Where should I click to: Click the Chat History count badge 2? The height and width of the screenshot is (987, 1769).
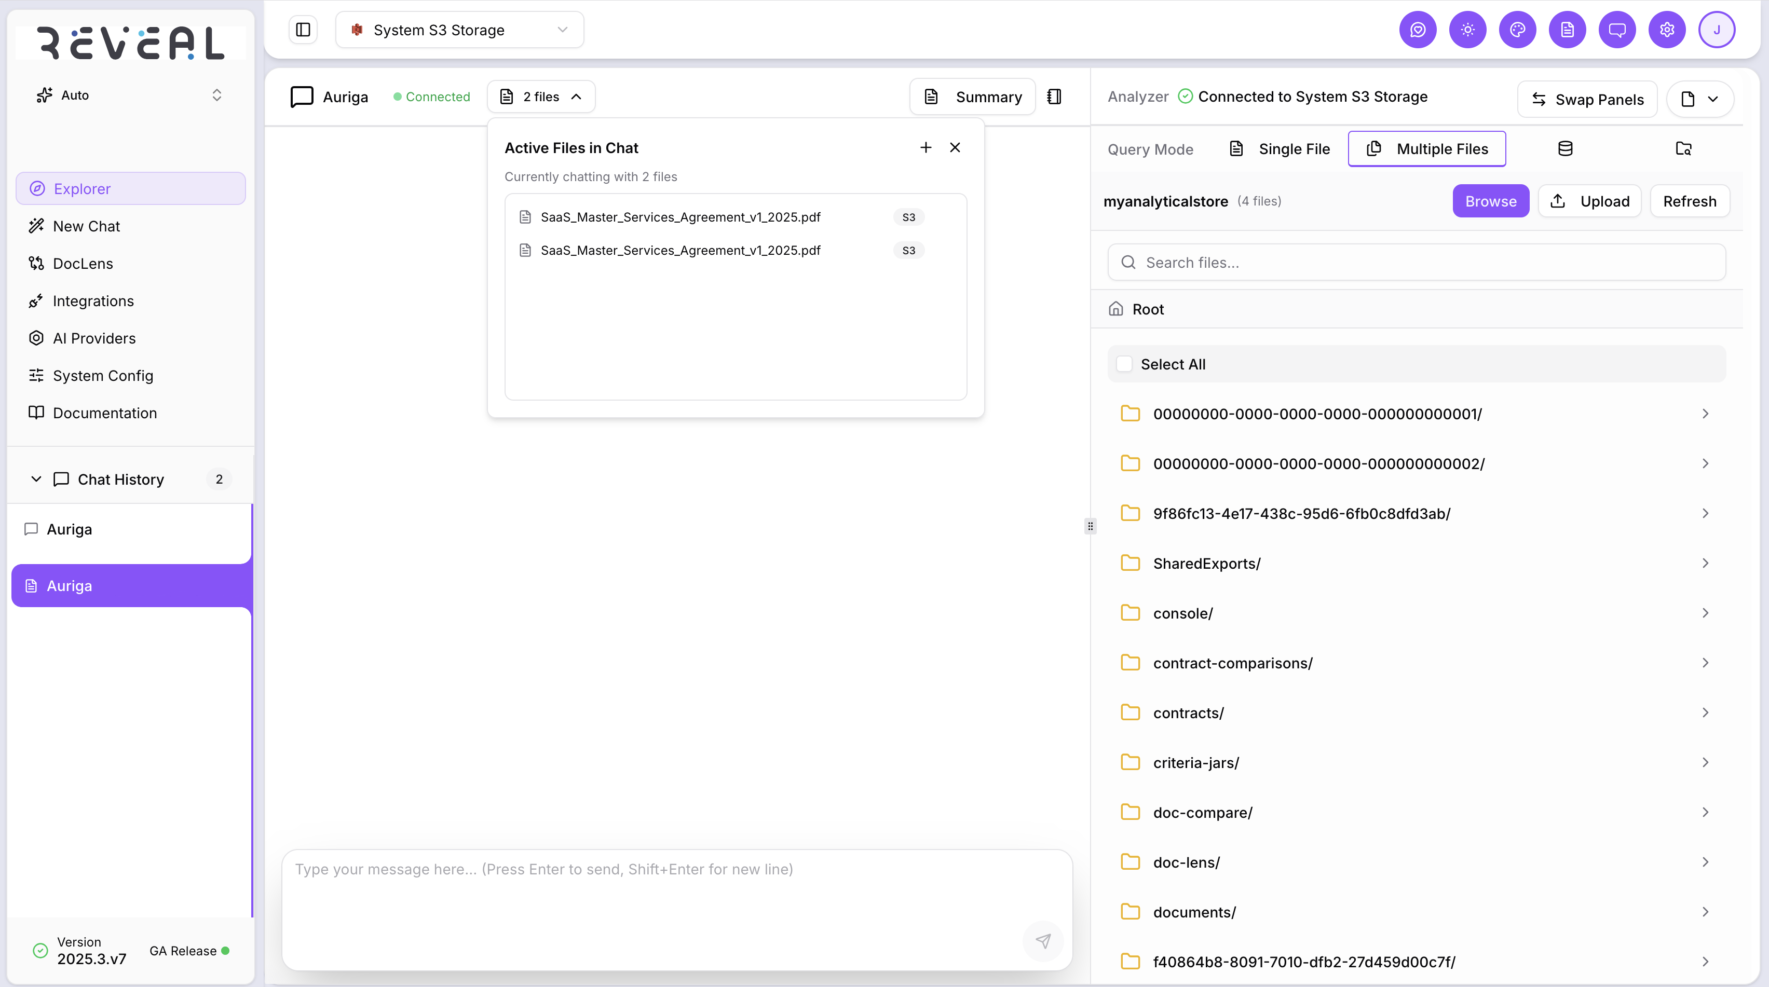point(219,479)
